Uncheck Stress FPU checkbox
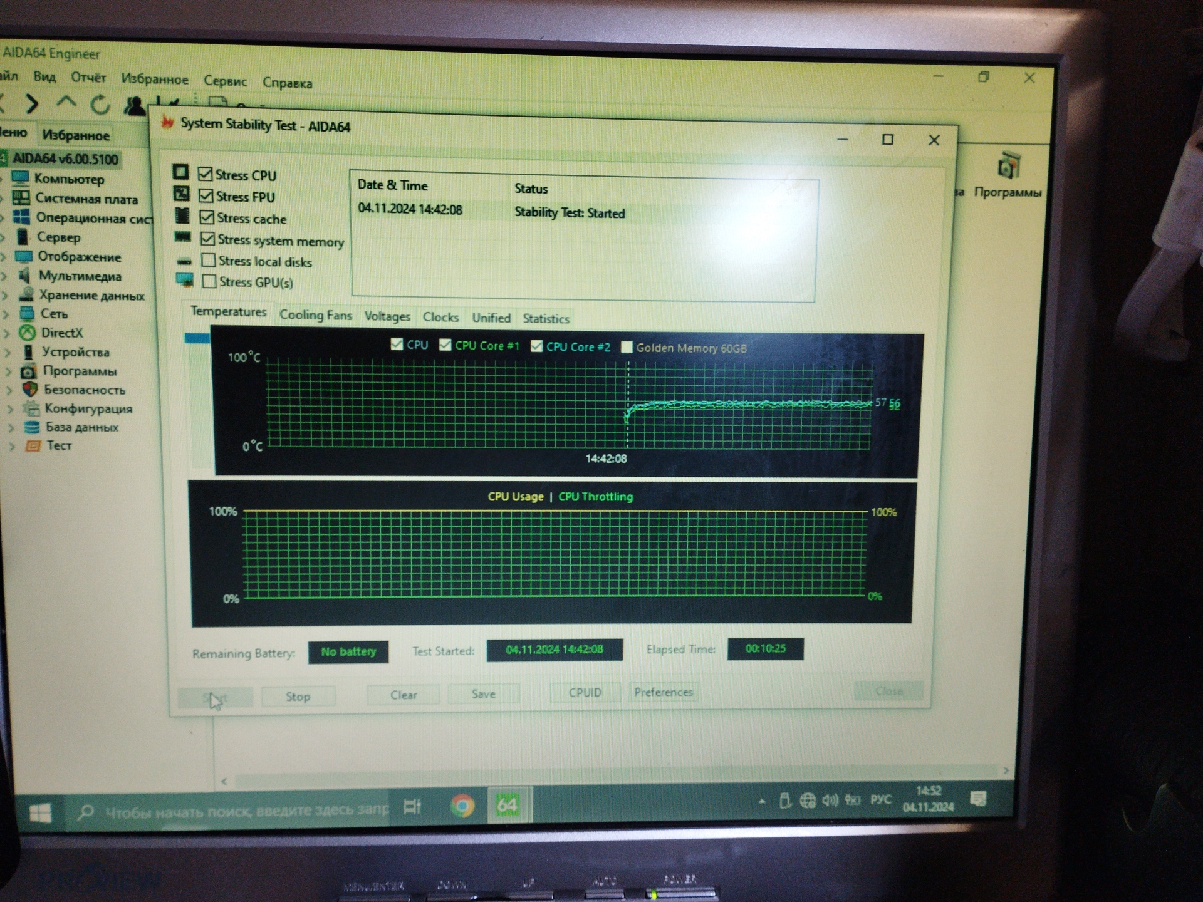 click(x=206, y=195)
